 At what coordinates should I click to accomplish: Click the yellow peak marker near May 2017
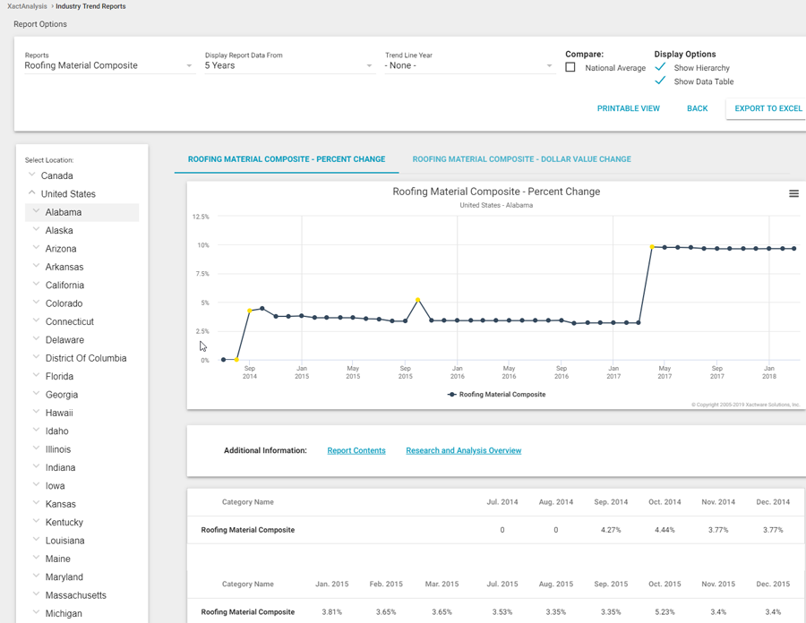tap(652, 247)
